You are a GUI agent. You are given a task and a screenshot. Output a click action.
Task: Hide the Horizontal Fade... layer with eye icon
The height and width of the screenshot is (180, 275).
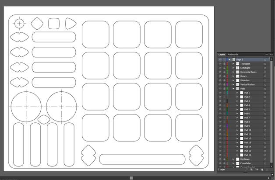pyautogui.click(x=220, y=72)
